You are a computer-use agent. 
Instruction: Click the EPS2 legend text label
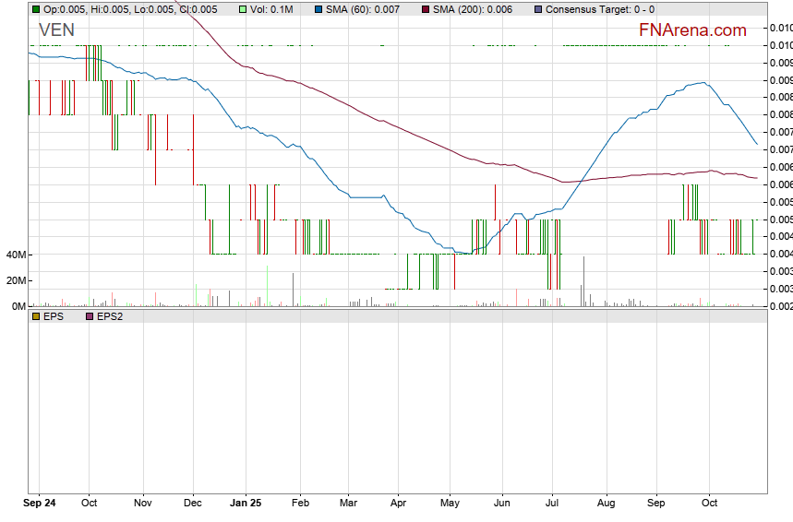point(110,316)
